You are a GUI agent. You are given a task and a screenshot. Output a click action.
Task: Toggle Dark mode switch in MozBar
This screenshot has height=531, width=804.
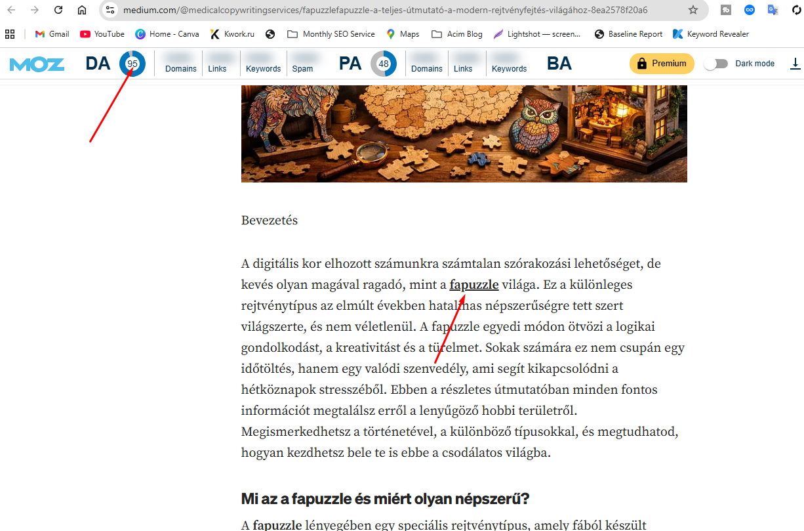(715, 64)
